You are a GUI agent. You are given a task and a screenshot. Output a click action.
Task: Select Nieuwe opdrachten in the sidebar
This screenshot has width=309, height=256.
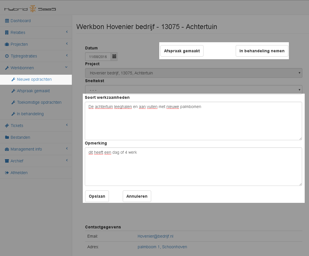pos(34,79)
